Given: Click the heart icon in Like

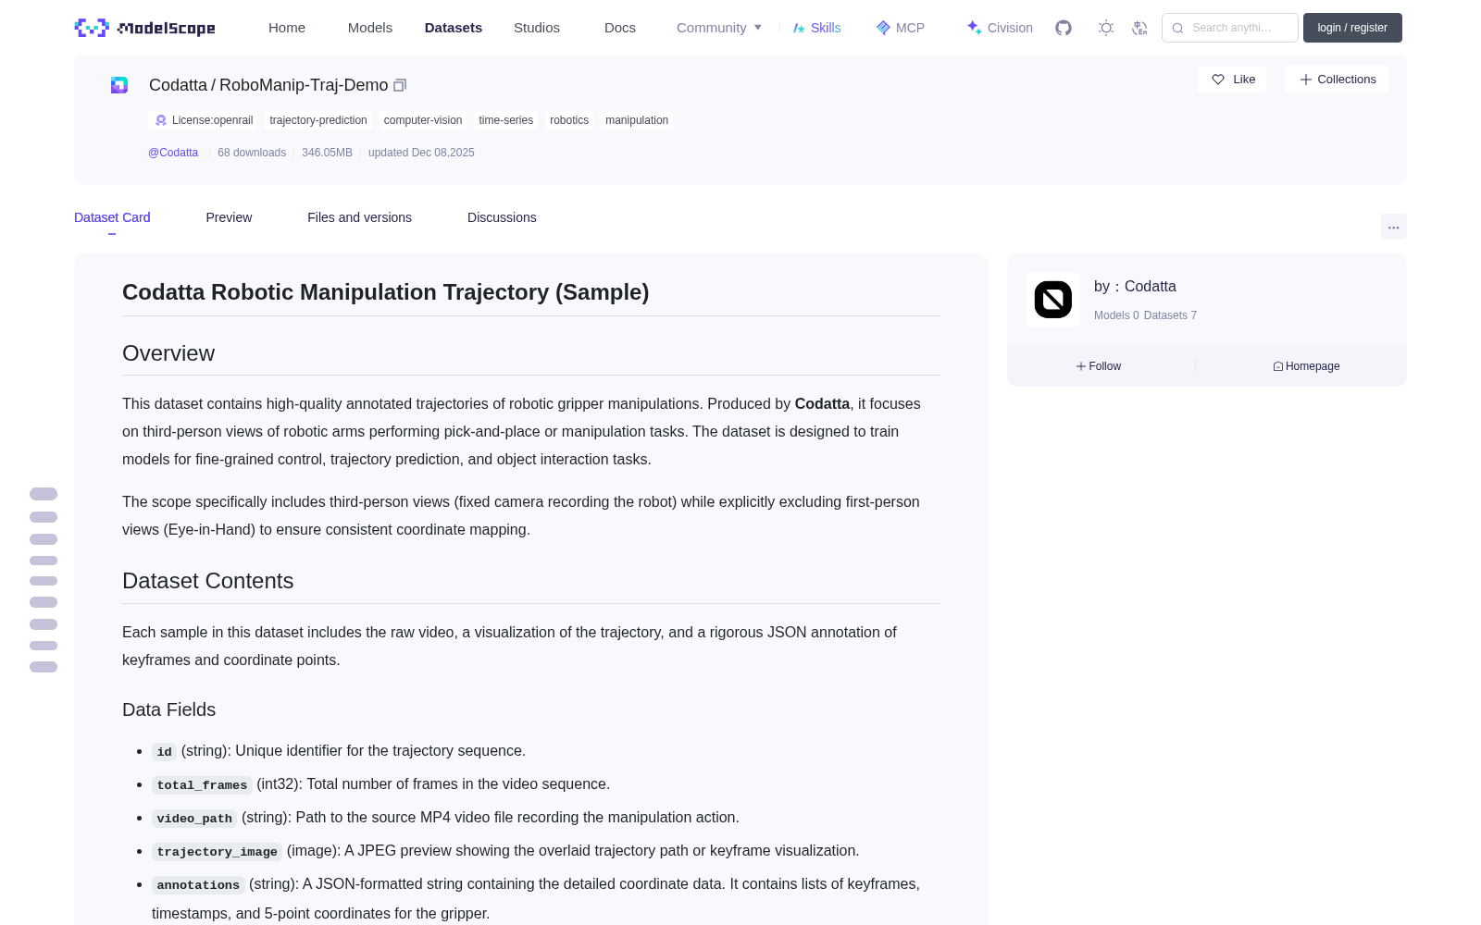Looking at the screenshot, I should pos(1218,80).
